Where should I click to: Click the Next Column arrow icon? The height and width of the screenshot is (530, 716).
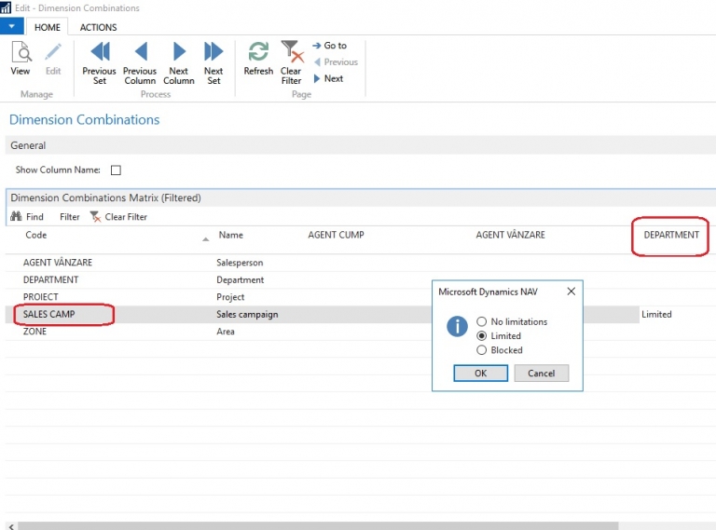[179, 52]
